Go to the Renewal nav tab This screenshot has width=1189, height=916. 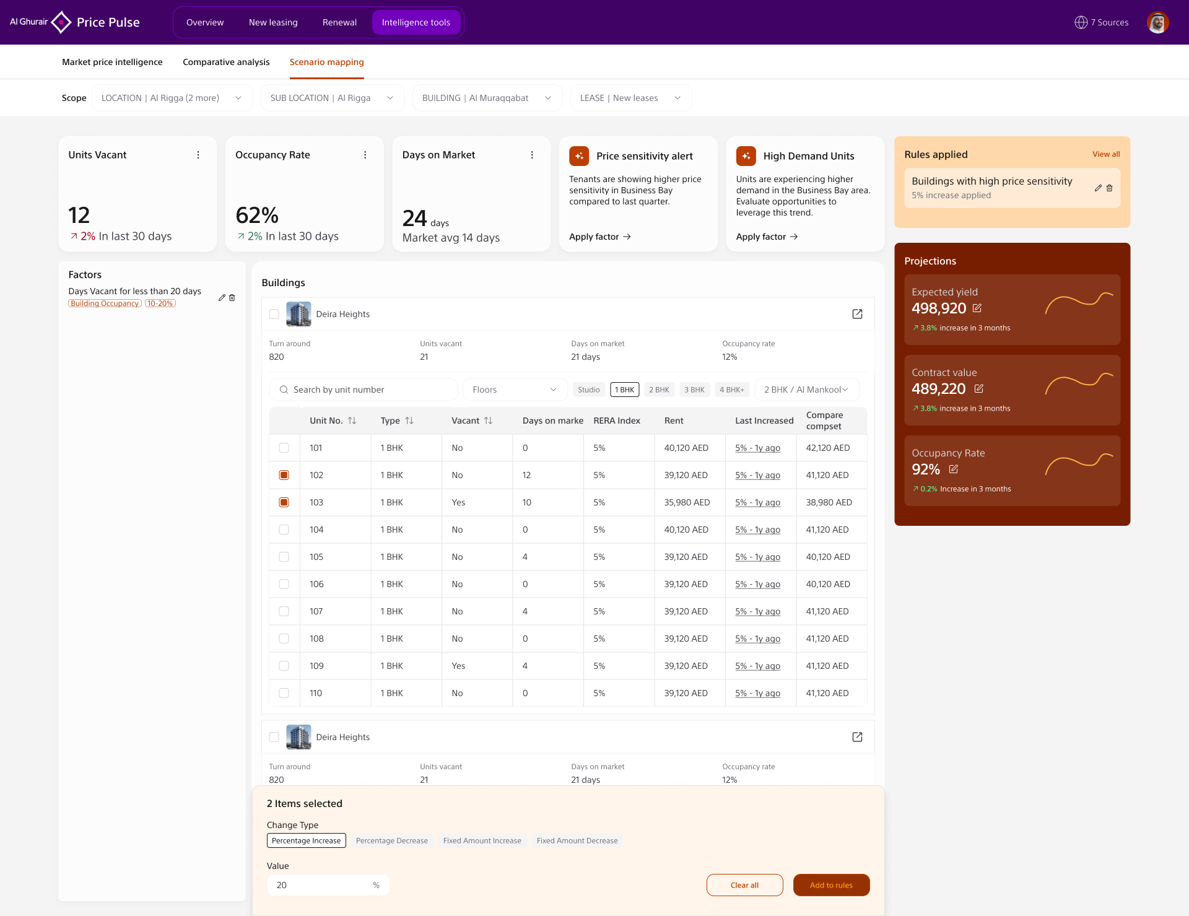point(339,22)
